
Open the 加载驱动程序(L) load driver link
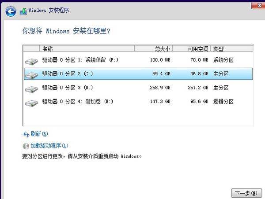(x=49, y=146)
